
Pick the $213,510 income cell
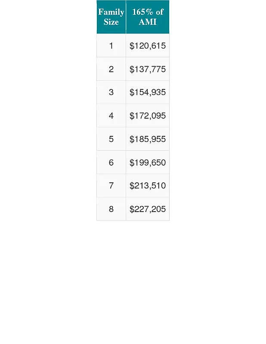148,186
